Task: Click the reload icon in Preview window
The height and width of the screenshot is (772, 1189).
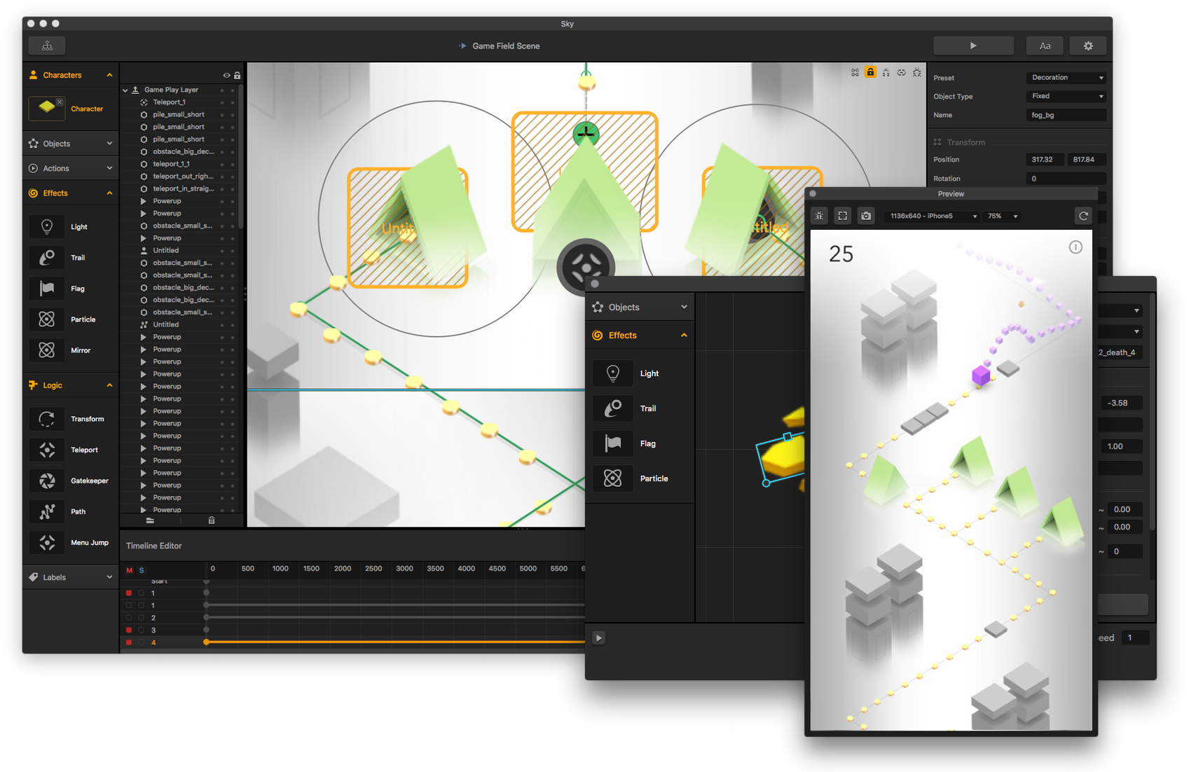Action: tap(1083, 216)
